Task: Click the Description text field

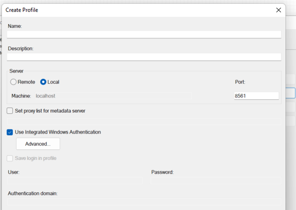Action: [144, 57]
